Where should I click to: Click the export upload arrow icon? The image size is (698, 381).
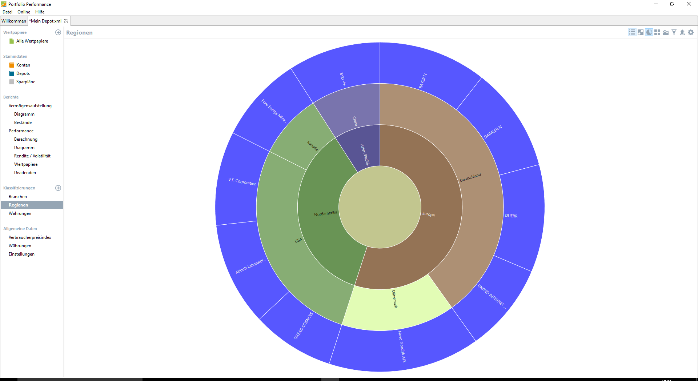(x=682, y=32)
